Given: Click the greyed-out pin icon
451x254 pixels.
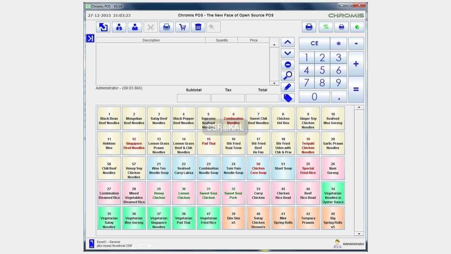Looking at the screenshot, I should 214,27.
